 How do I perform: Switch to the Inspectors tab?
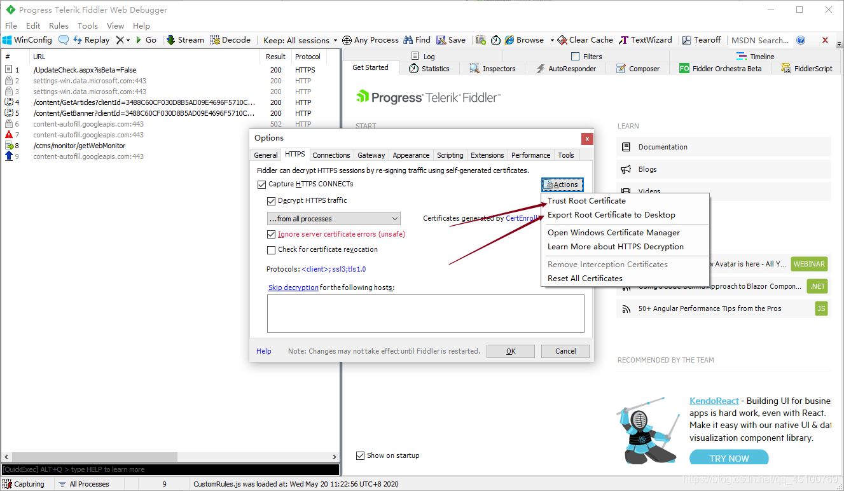(x=493, y=69)
